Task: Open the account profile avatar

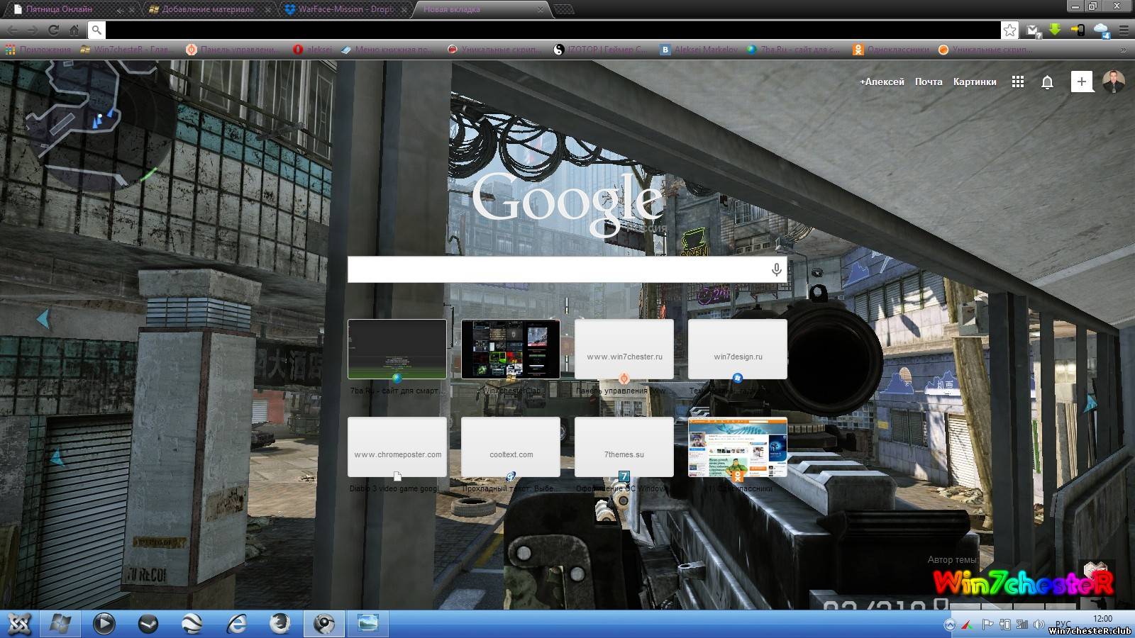Action: (1114, 82)
